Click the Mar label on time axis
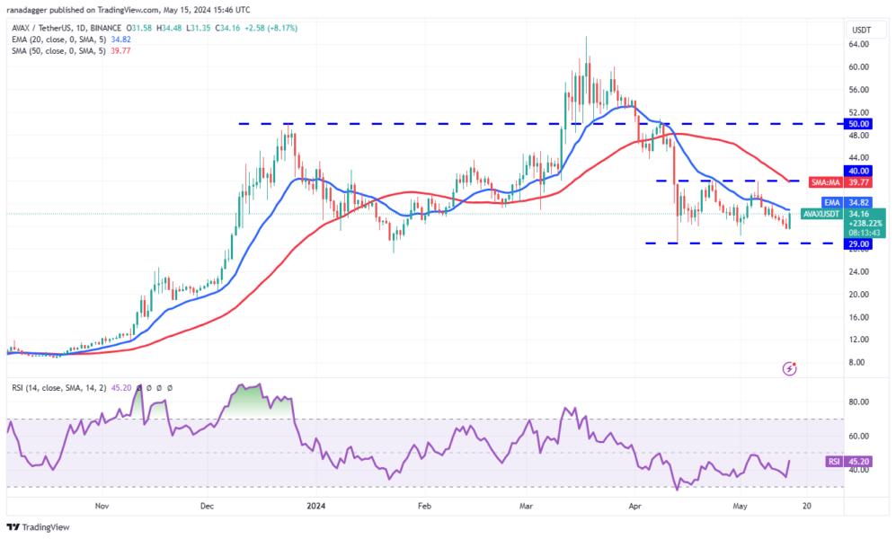This screenshot has width=896, height=539. [526, 506]
